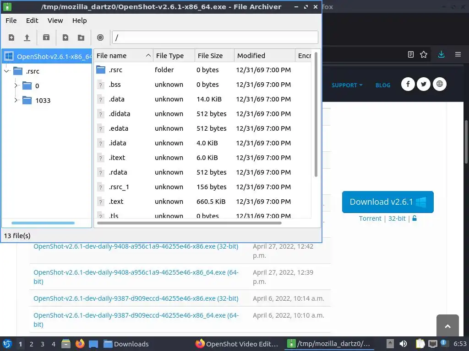
Task: Click the Facebook icon on OpenShot site
Action: pos(408,84)
